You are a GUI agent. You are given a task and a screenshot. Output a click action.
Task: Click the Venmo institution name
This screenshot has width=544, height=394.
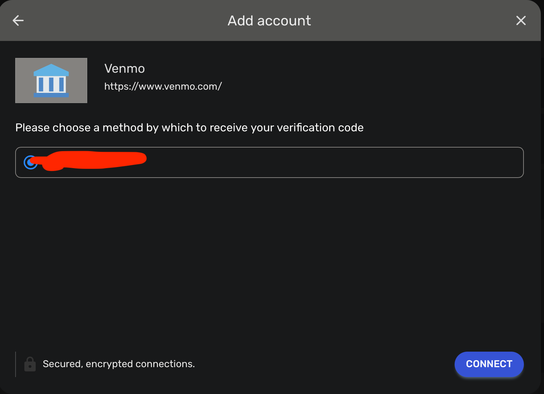point(125,68)
